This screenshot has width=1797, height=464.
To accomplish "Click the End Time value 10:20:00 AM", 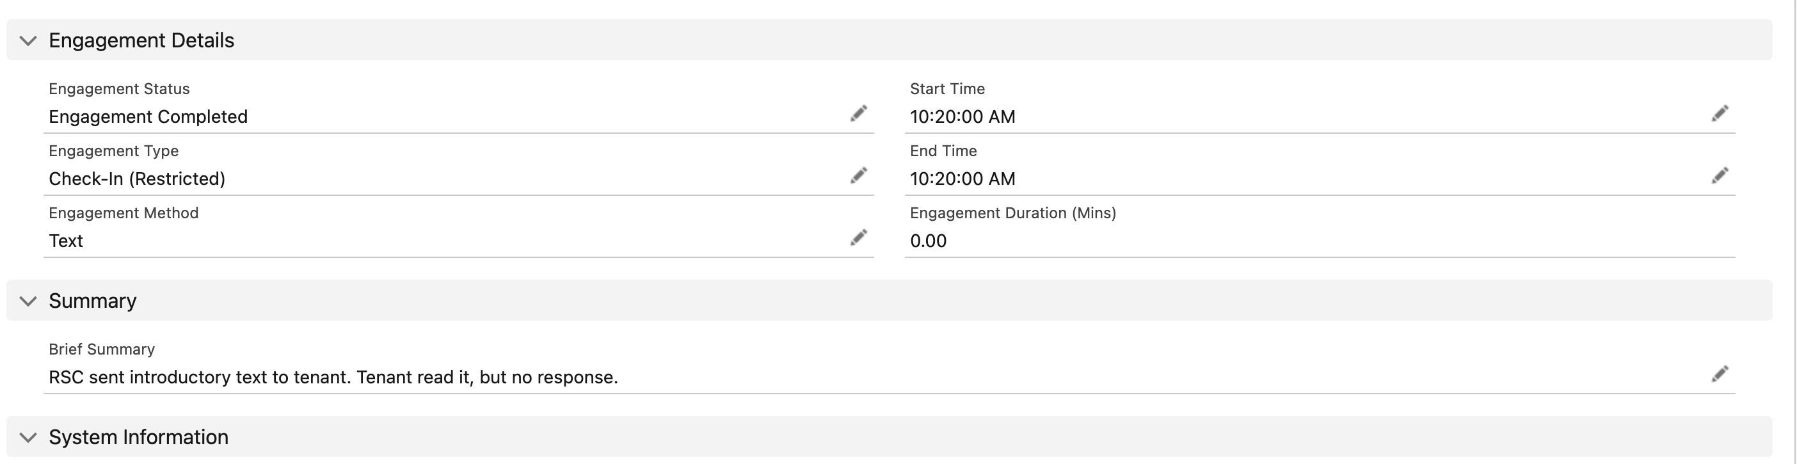I will point(962,179).
